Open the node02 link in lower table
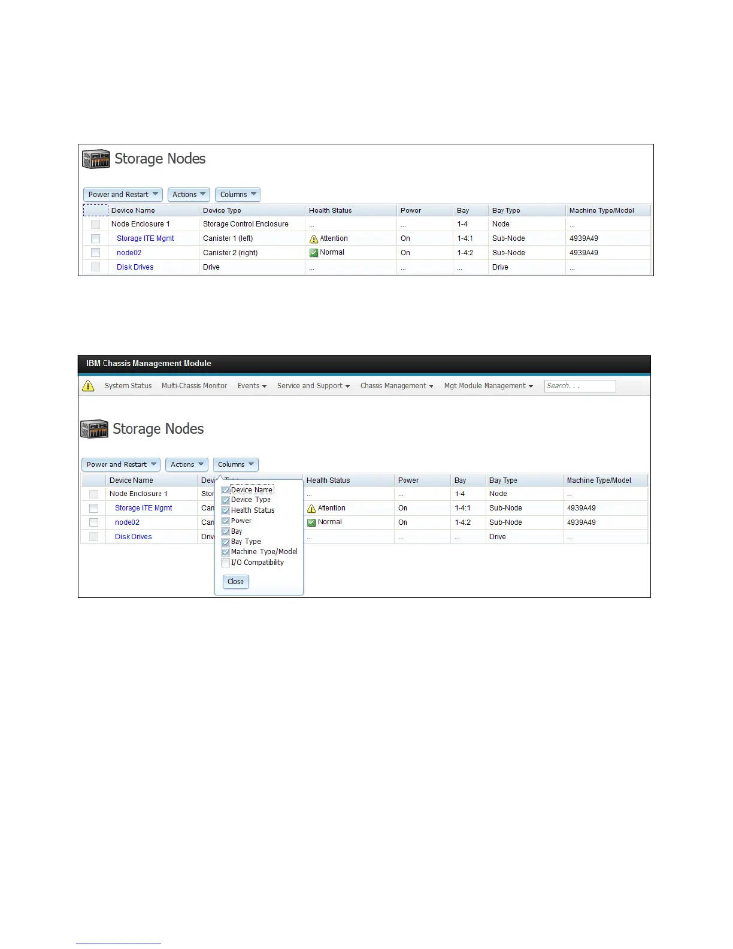This screenshot has height=949, width=733. tap(127, 522)
